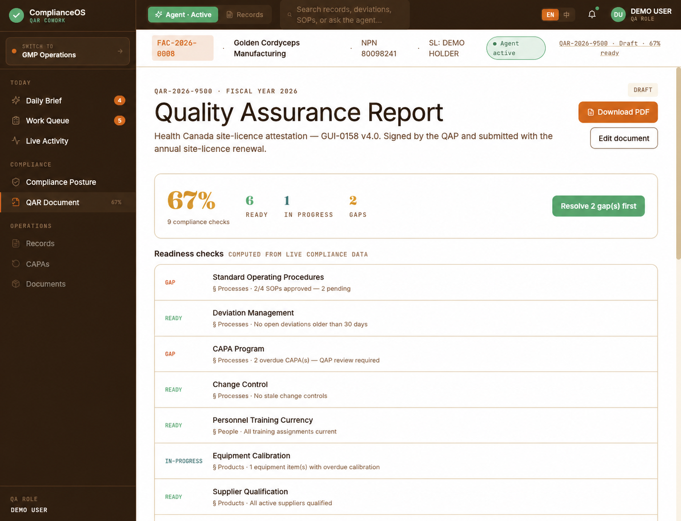Open Records in Operations sidebar
The height and width of the screenshot is (521, 681).
[x=68, y=243]
